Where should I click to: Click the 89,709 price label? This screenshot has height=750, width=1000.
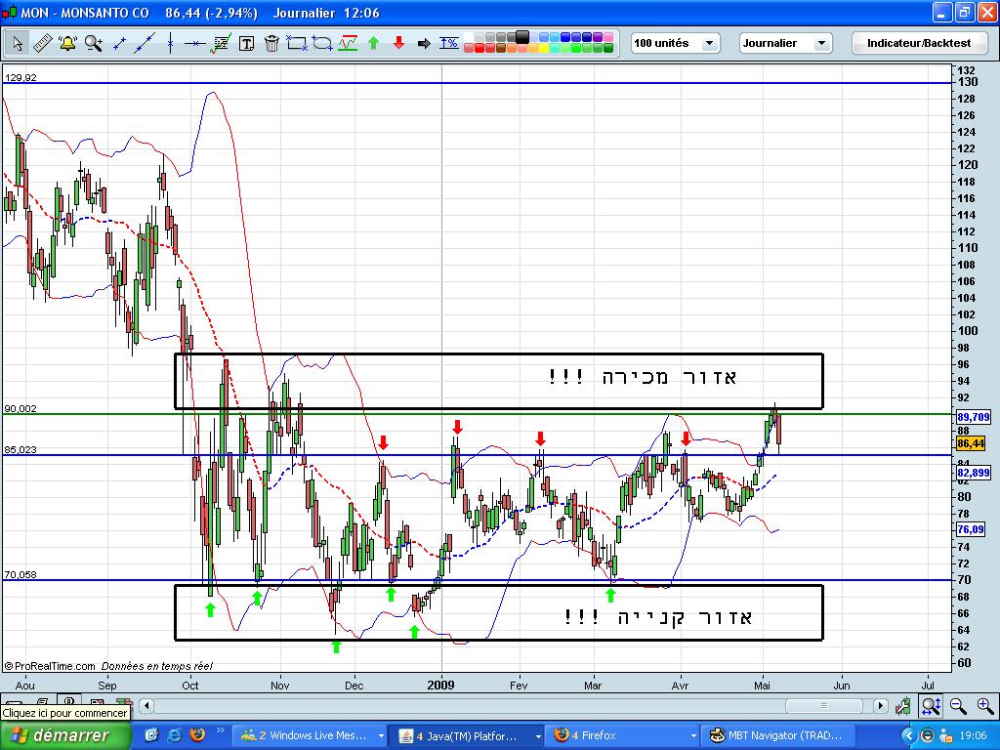click(x=974, y=417)
